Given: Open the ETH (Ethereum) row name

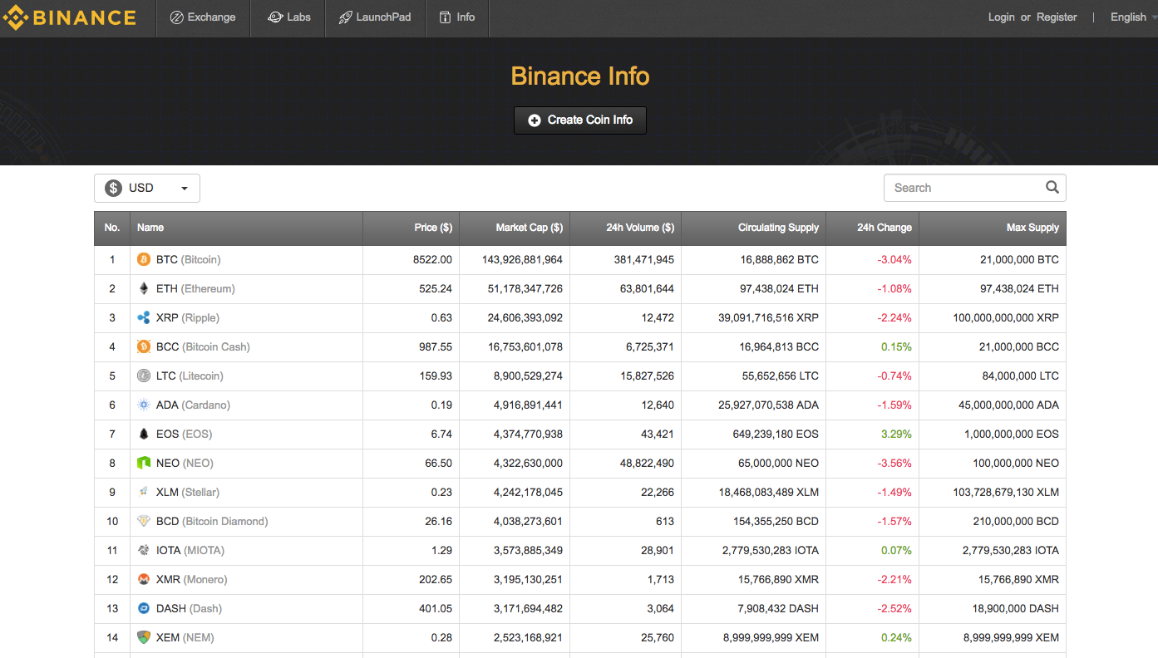Looking at the screenshot, I should pyautogui.click(x=195, y=289).
